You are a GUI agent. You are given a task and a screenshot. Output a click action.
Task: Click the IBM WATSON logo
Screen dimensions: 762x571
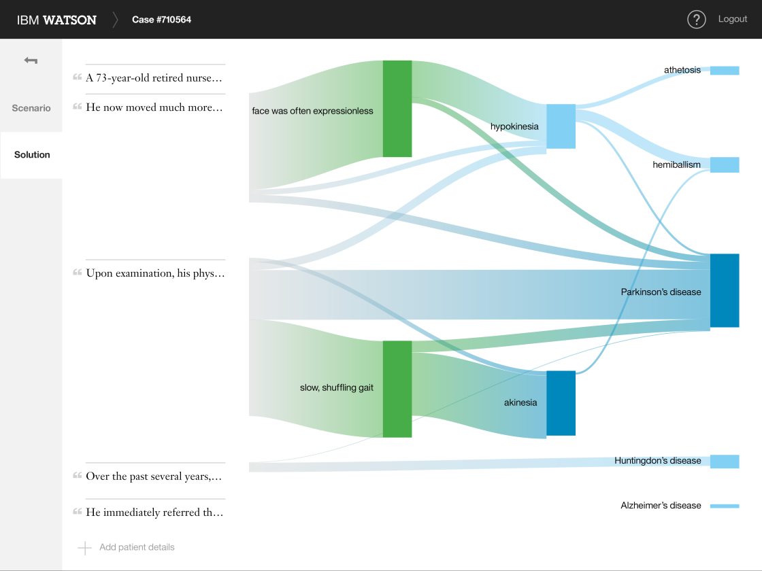[x=56, y=20]
